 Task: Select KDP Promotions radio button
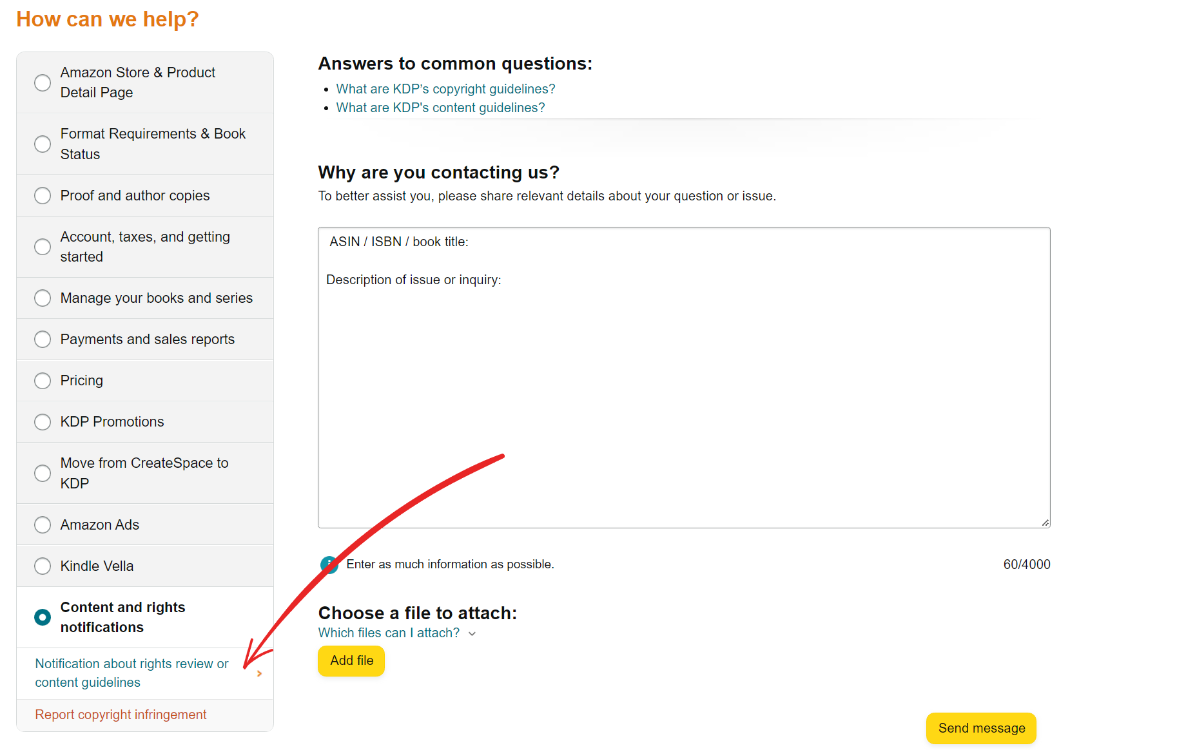[43, 421]
